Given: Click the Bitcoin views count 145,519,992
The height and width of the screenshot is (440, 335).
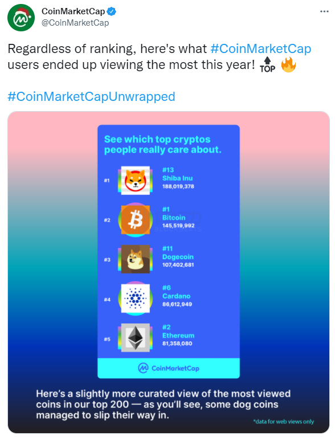Looking at the screenshot, I should pyautogui.click(x=178, y=226).
